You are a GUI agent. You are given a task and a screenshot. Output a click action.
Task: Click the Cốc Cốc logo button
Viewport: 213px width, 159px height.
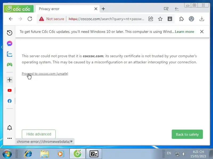click(19, 9)
